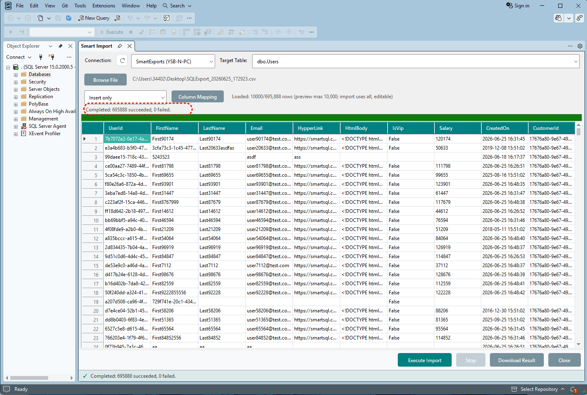587x395 pixels.
Task: Click the Undo arrow icon
Action: point(130,18)
